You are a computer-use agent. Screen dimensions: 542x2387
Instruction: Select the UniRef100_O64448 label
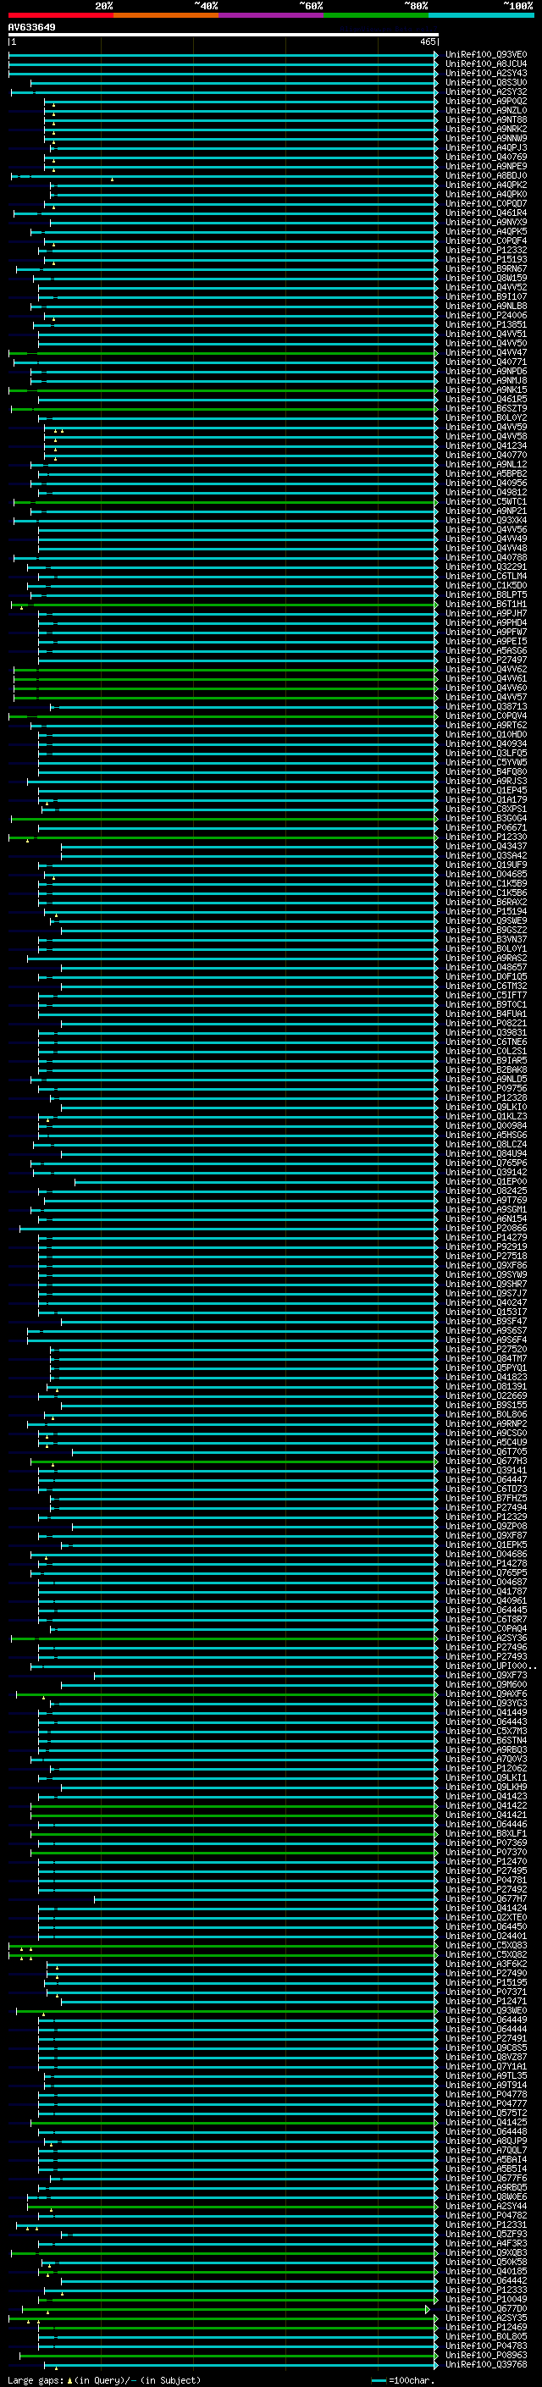[485, 2131]
